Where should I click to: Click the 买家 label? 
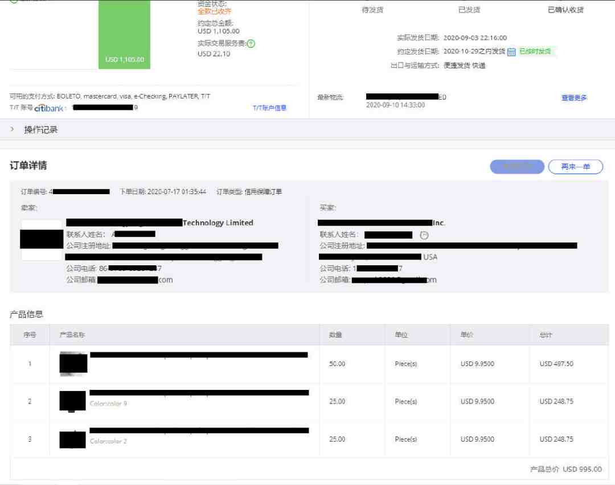click(328, 207)
